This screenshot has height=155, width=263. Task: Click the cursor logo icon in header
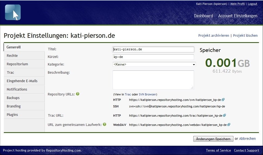[13, 13]
